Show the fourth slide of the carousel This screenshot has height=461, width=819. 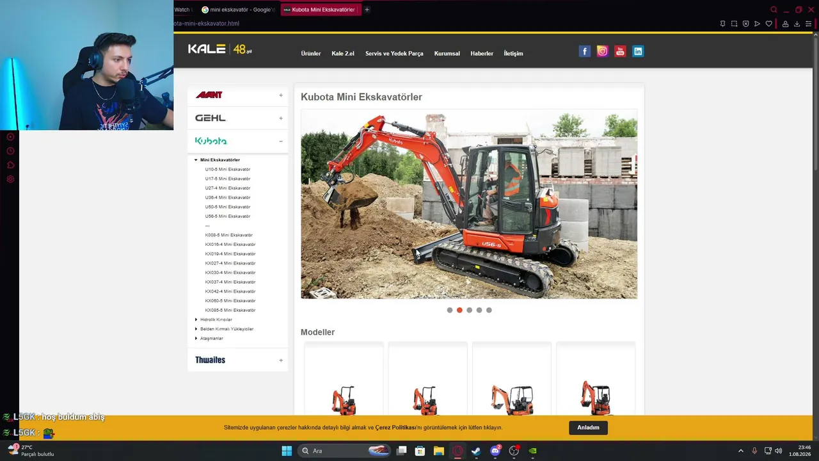(479, 311)
